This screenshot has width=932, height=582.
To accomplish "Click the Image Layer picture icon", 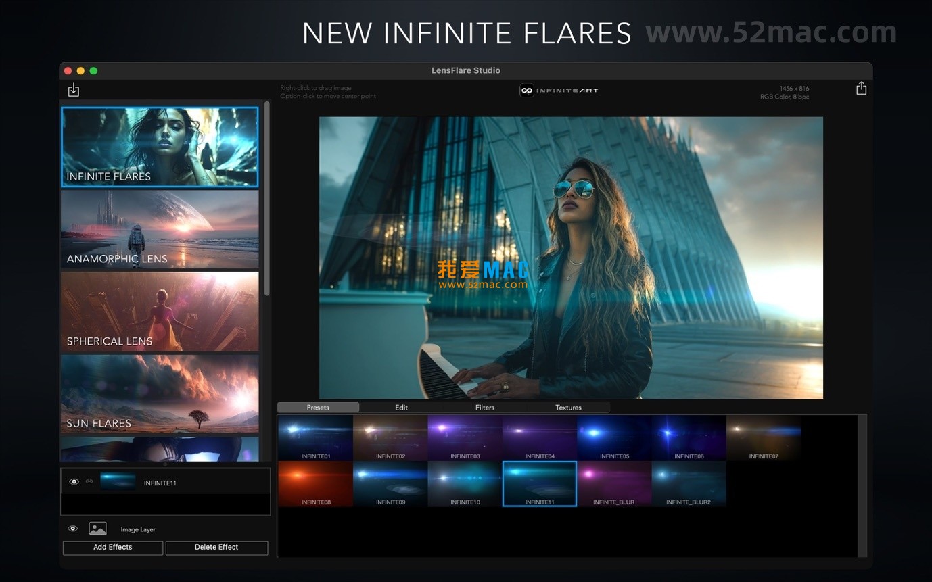I will click(x=97, y=528).
